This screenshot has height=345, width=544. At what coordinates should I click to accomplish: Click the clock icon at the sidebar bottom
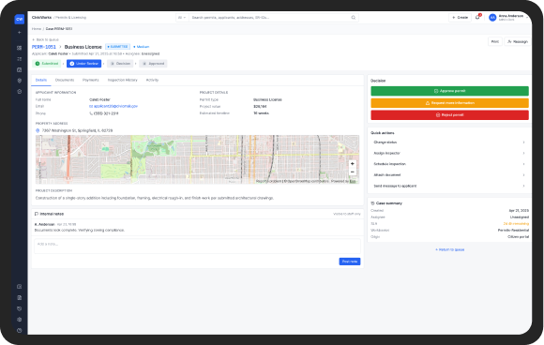tap(20, 330)
